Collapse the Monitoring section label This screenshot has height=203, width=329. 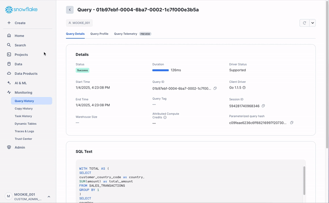point(23,93)
